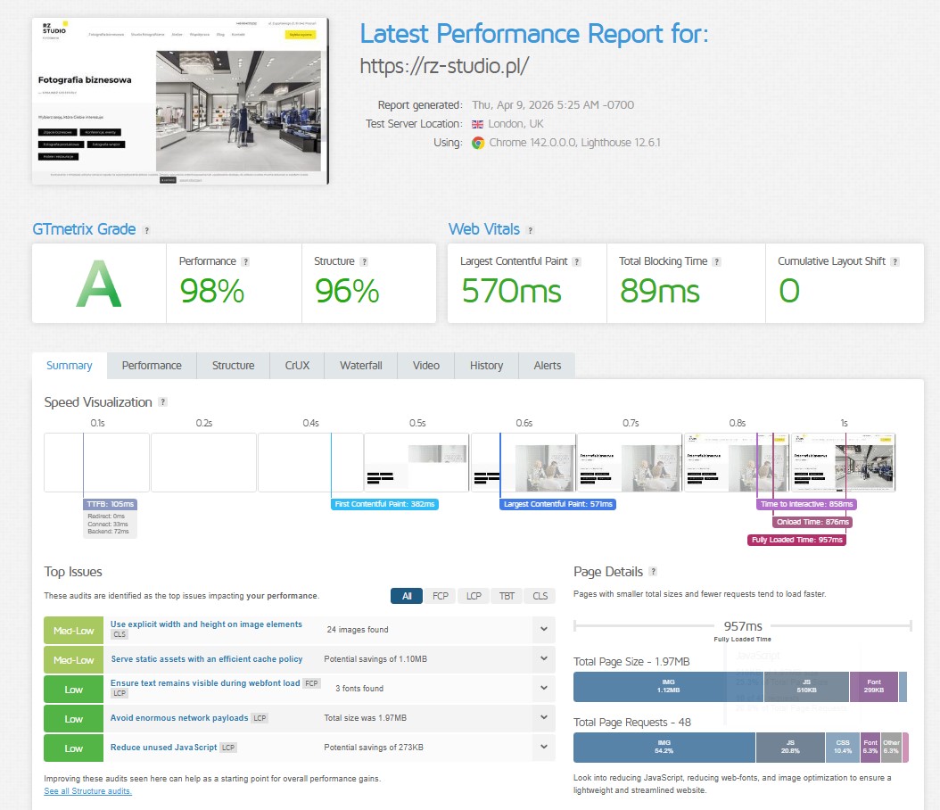Open the GTmetrix Grade help icon
Viewport: 940px width, 810px height.
click(x=145, y=229)
